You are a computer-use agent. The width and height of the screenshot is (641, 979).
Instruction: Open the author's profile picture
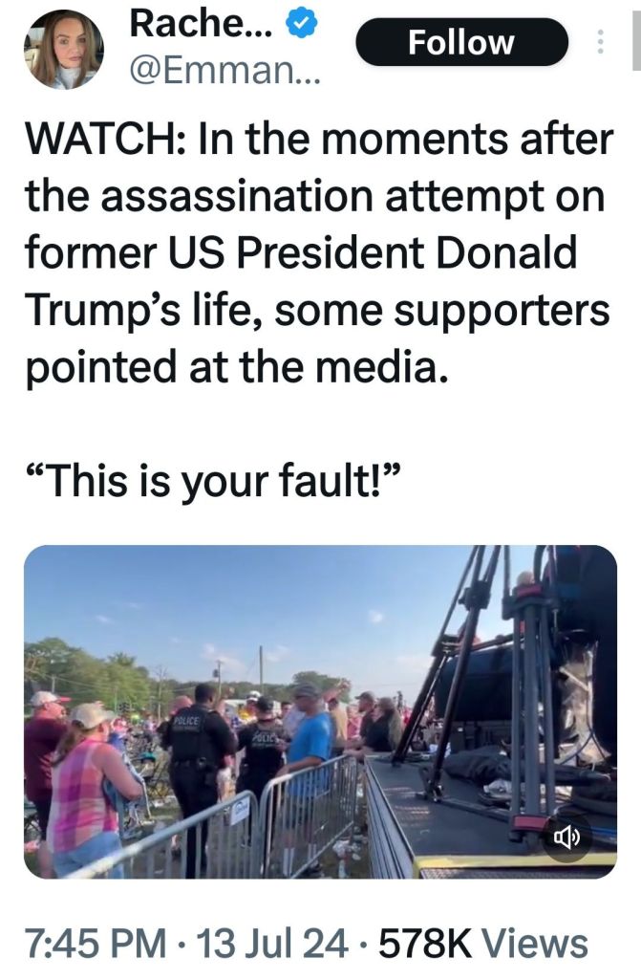coord(64,50)
